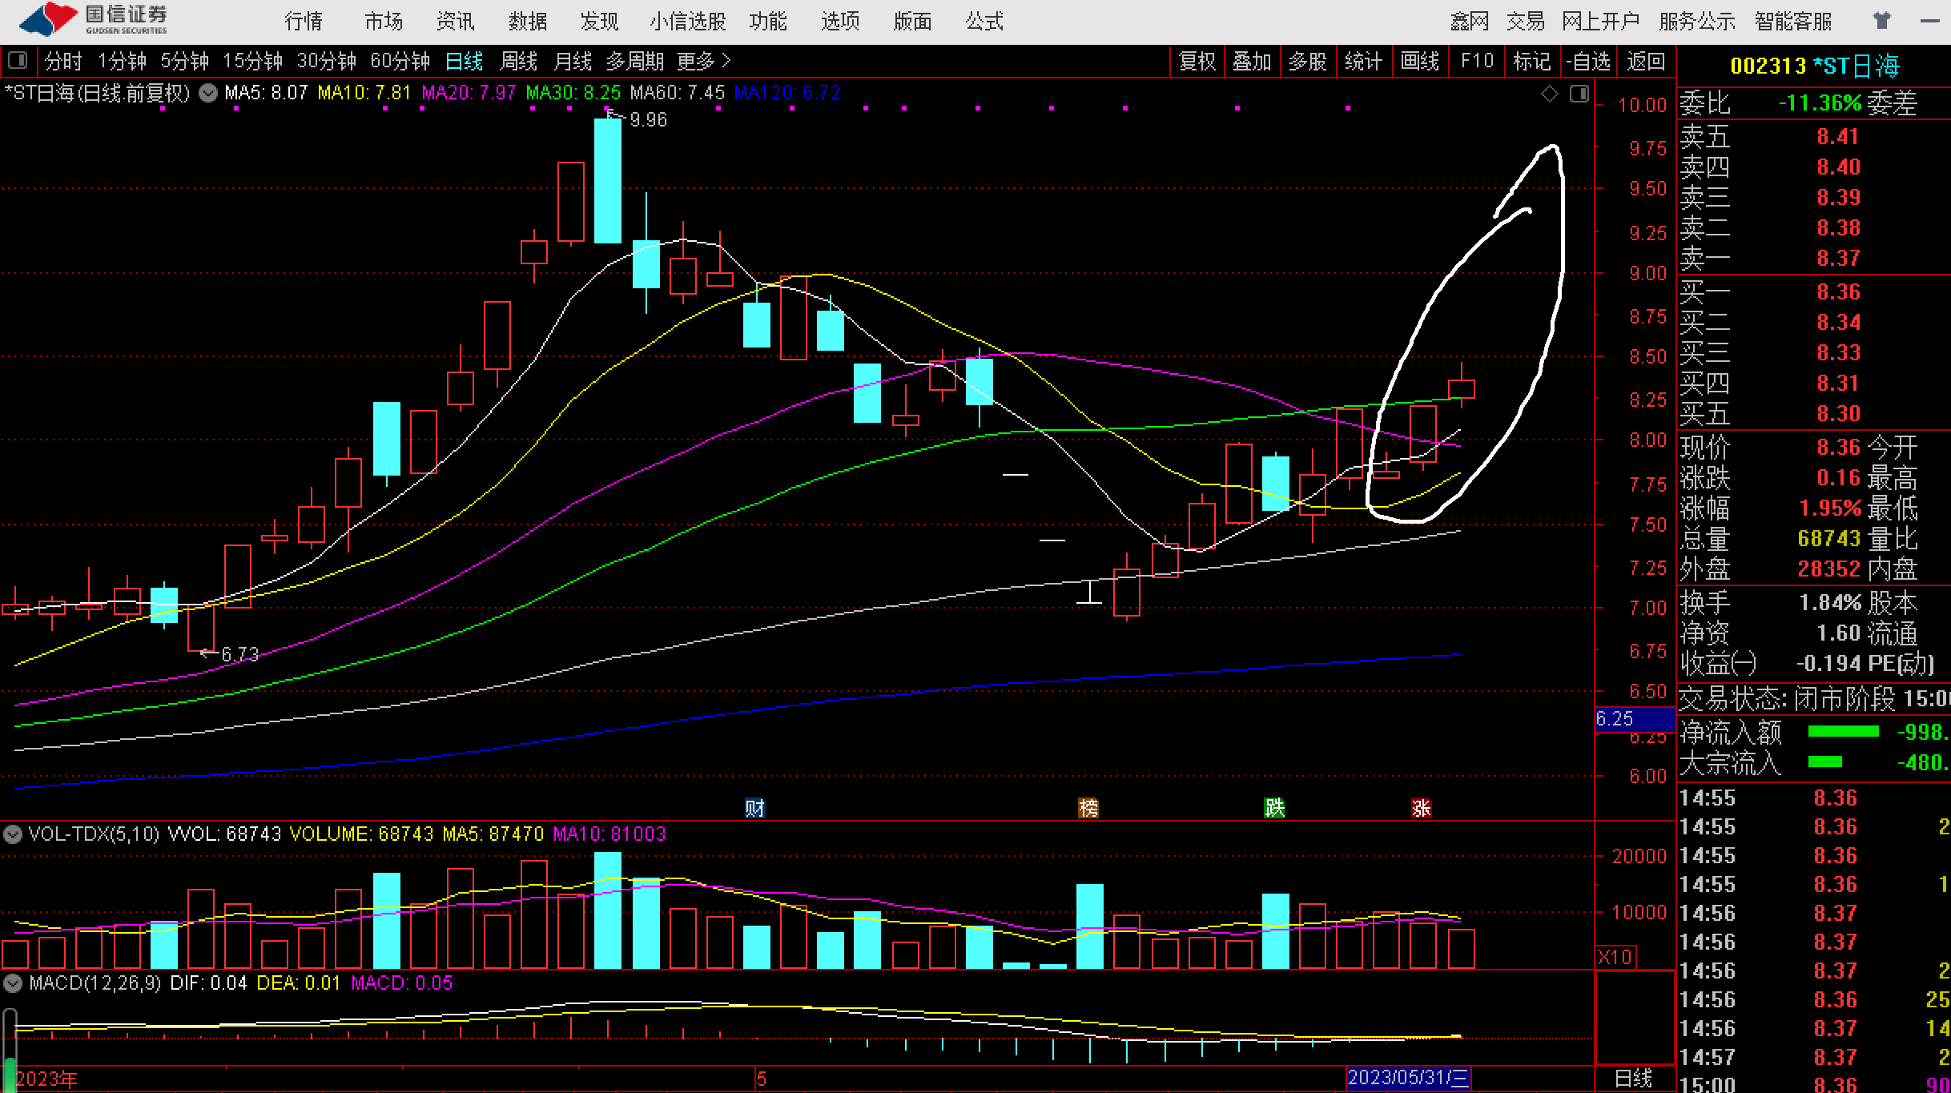Click the 榜 ranking event marker
Viewport: 1951px width, 1093px height.
pyautogui.click(x=1088, y=808)
